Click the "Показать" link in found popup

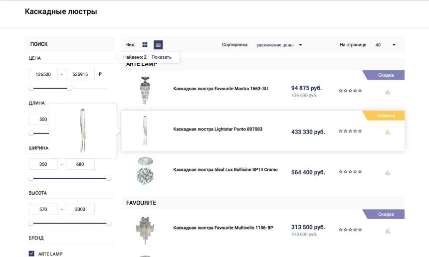coord(162,57)
